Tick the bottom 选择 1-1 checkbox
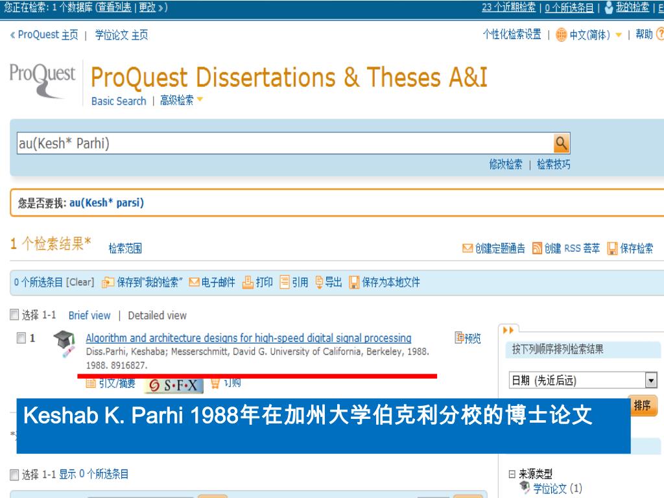 14,475
